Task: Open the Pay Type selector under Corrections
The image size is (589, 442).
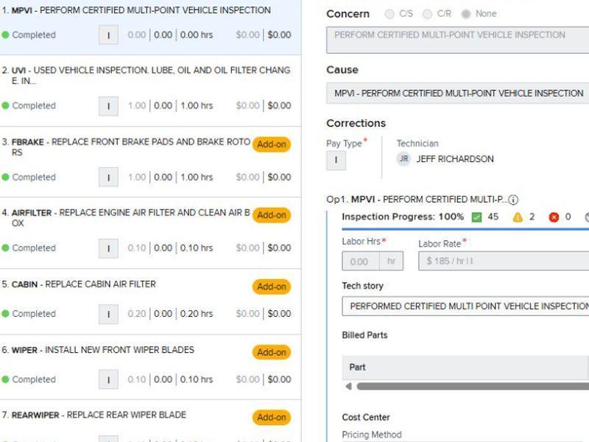Action: (335, 160)
